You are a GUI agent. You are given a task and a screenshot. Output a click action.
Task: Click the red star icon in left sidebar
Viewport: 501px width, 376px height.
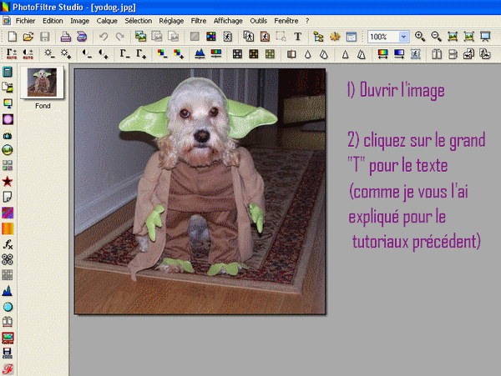pyautogui.click(x=8, y=182)
